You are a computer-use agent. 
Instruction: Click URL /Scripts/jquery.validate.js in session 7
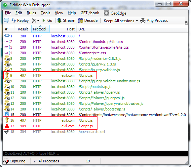[99, 70]
